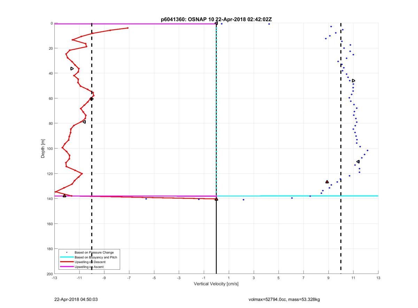The image size is (418, 308).
Task: Click the x-axis tick label '-1'
Action: pos(204,278)
